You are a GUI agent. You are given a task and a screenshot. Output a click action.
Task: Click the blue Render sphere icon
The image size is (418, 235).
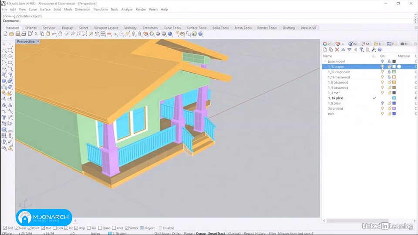pyautogui.click(x=170, y=34)
